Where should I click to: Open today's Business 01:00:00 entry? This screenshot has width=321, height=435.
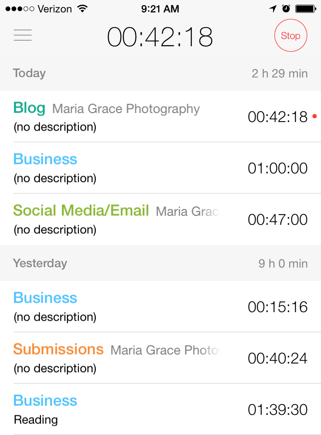click(160, 168)
